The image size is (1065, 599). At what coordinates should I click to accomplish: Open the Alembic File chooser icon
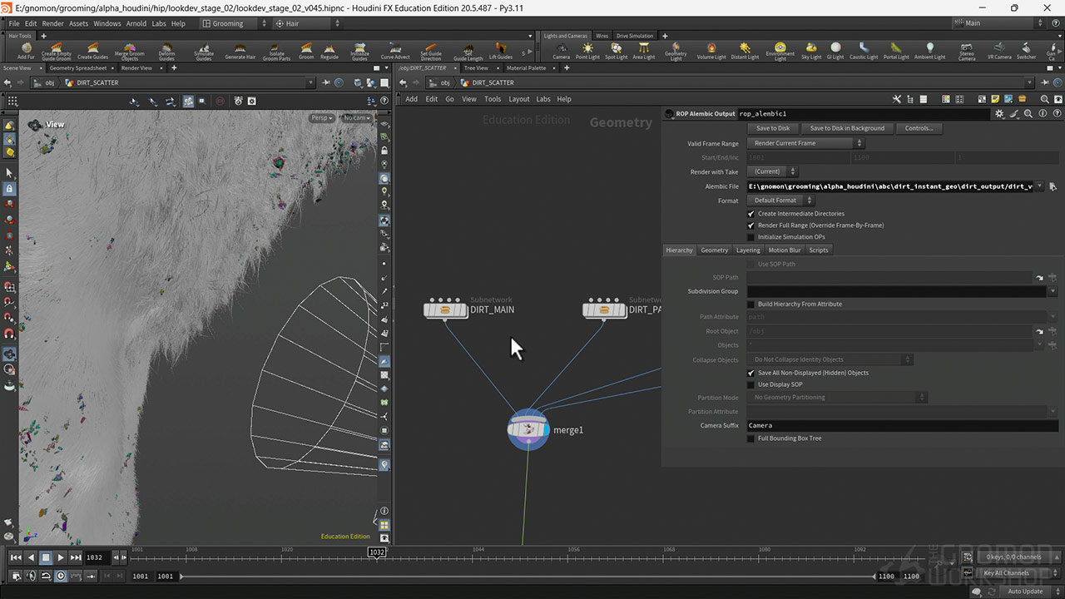pyautogui.click(x=1053, y=186)
